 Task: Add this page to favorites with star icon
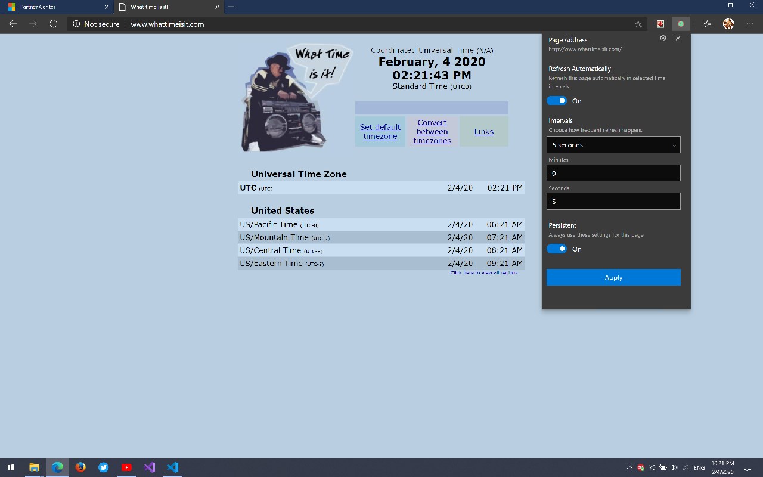click(638, 24)
